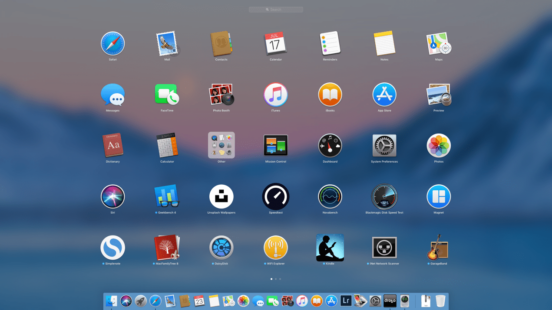Launch Lightroom from the Dock
The image size is (552, 310).
click(346, 300)
